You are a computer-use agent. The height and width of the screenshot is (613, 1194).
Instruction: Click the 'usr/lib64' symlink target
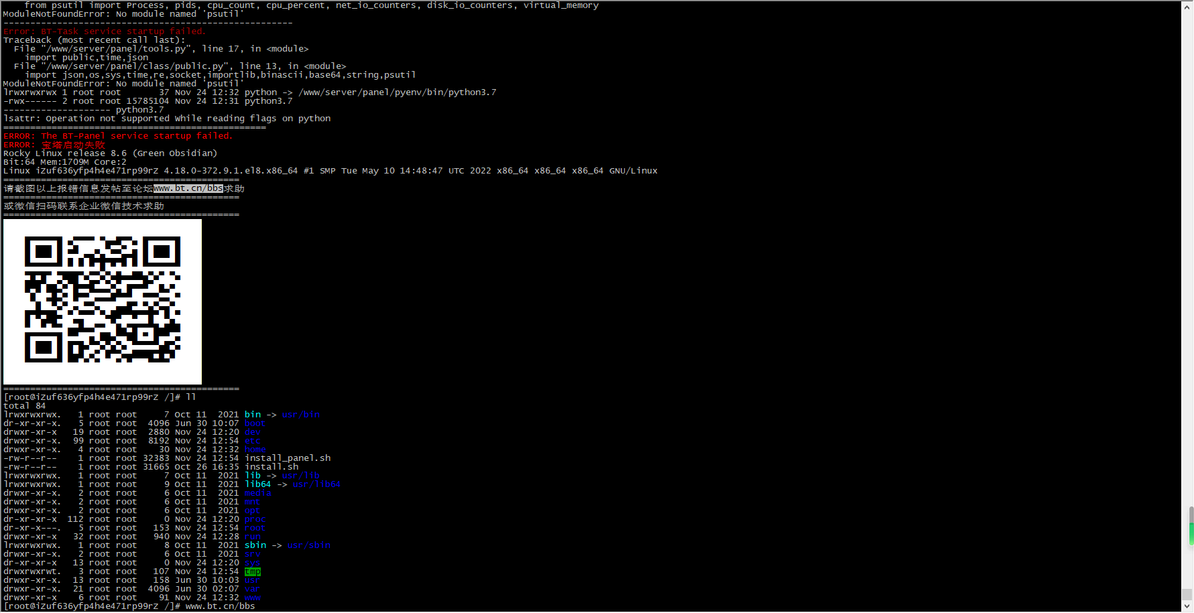tap(317, 484)
